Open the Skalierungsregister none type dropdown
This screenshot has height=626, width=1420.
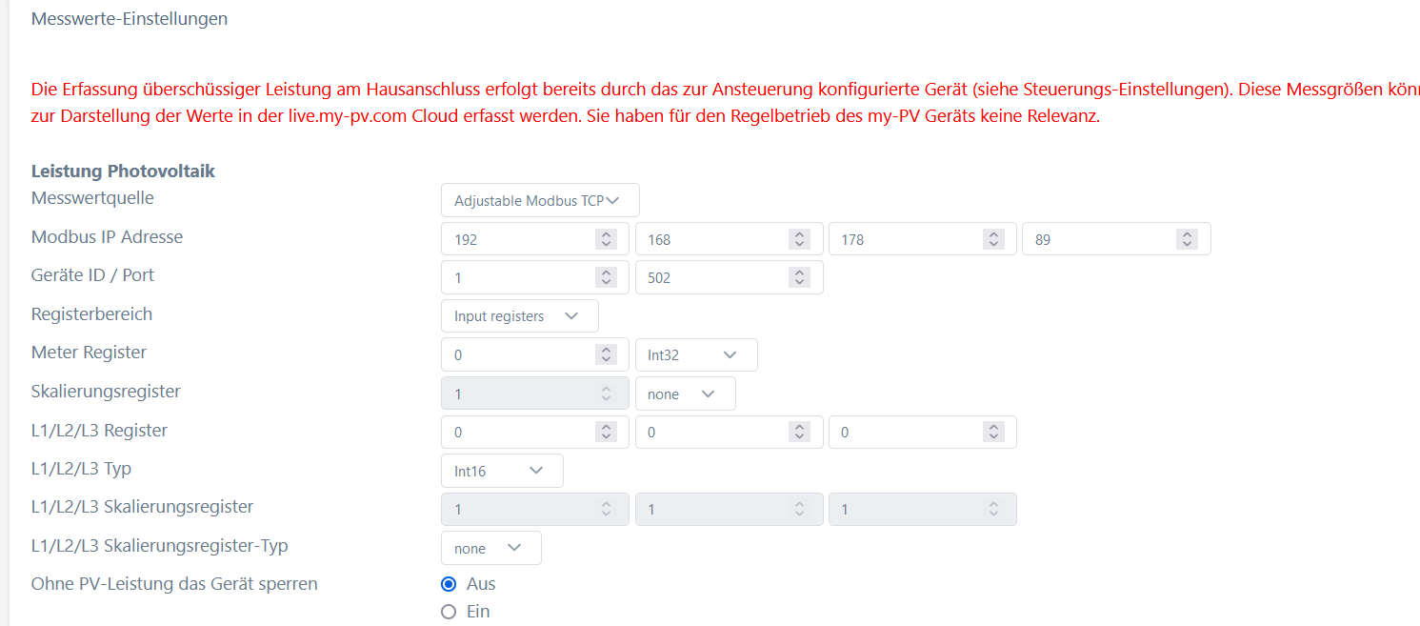point(685,394)
